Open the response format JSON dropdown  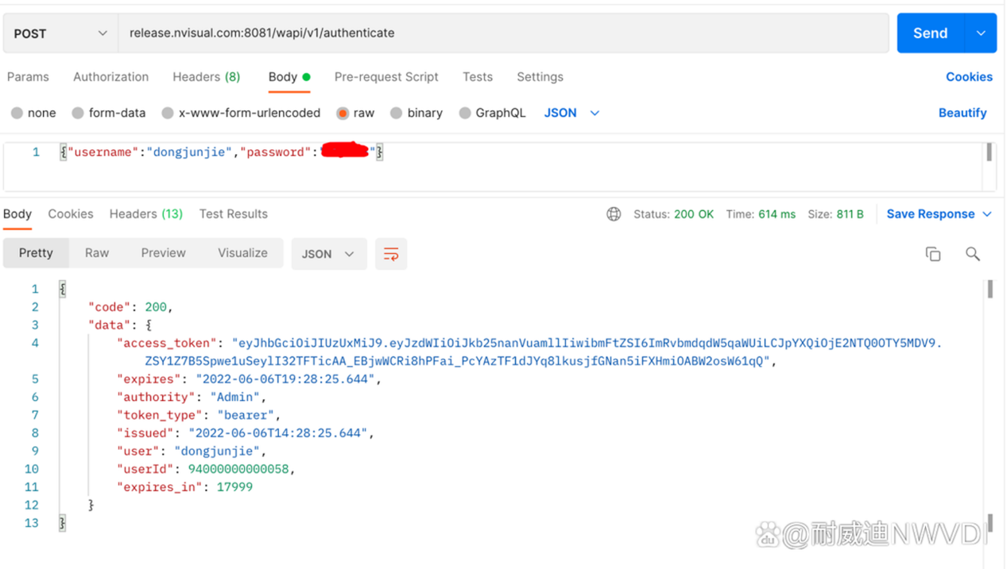327,254
